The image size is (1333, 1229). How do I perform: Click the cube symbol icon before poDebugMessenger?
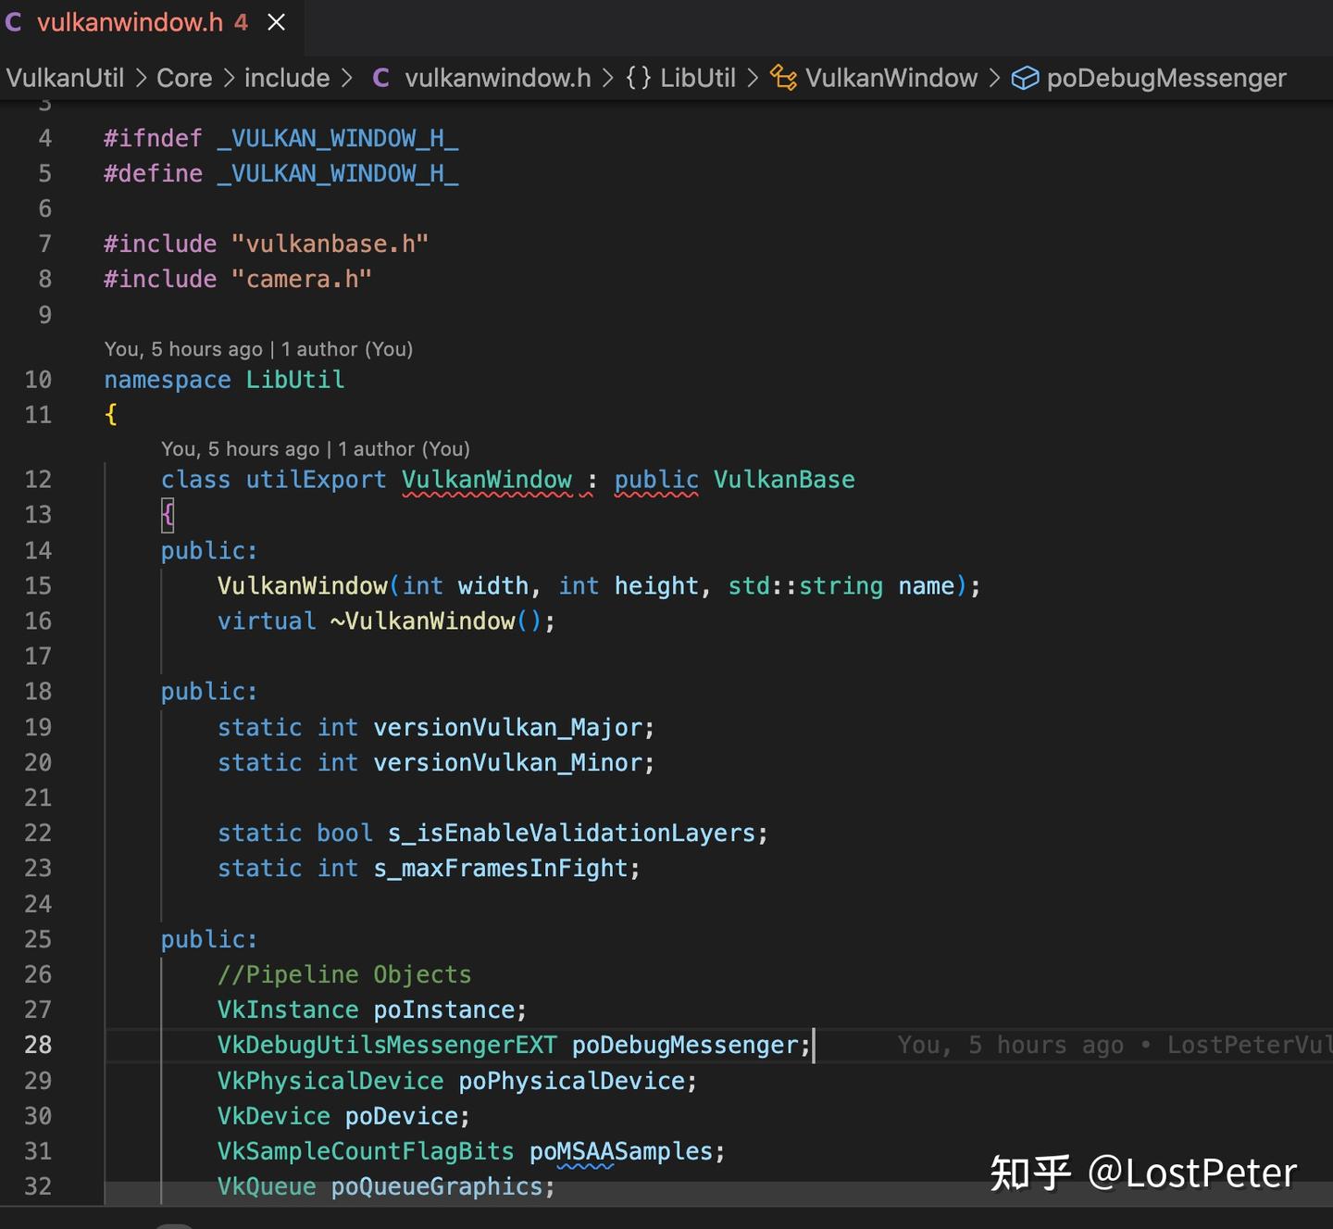1025,78
